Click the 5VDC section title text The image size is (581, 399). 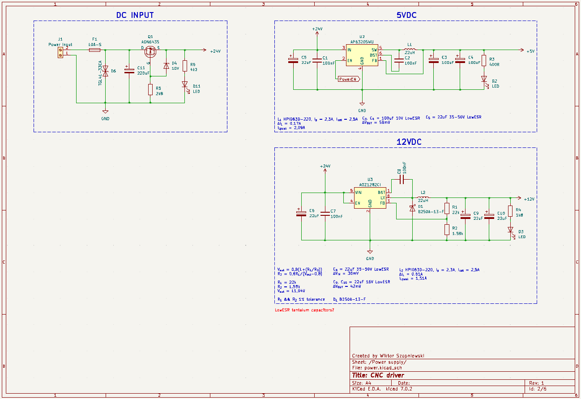pos(406,14)
